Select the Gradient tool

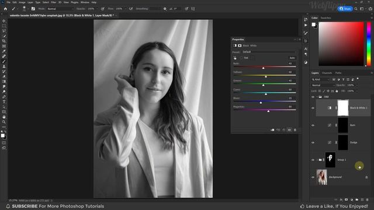[x=4, y=82]
